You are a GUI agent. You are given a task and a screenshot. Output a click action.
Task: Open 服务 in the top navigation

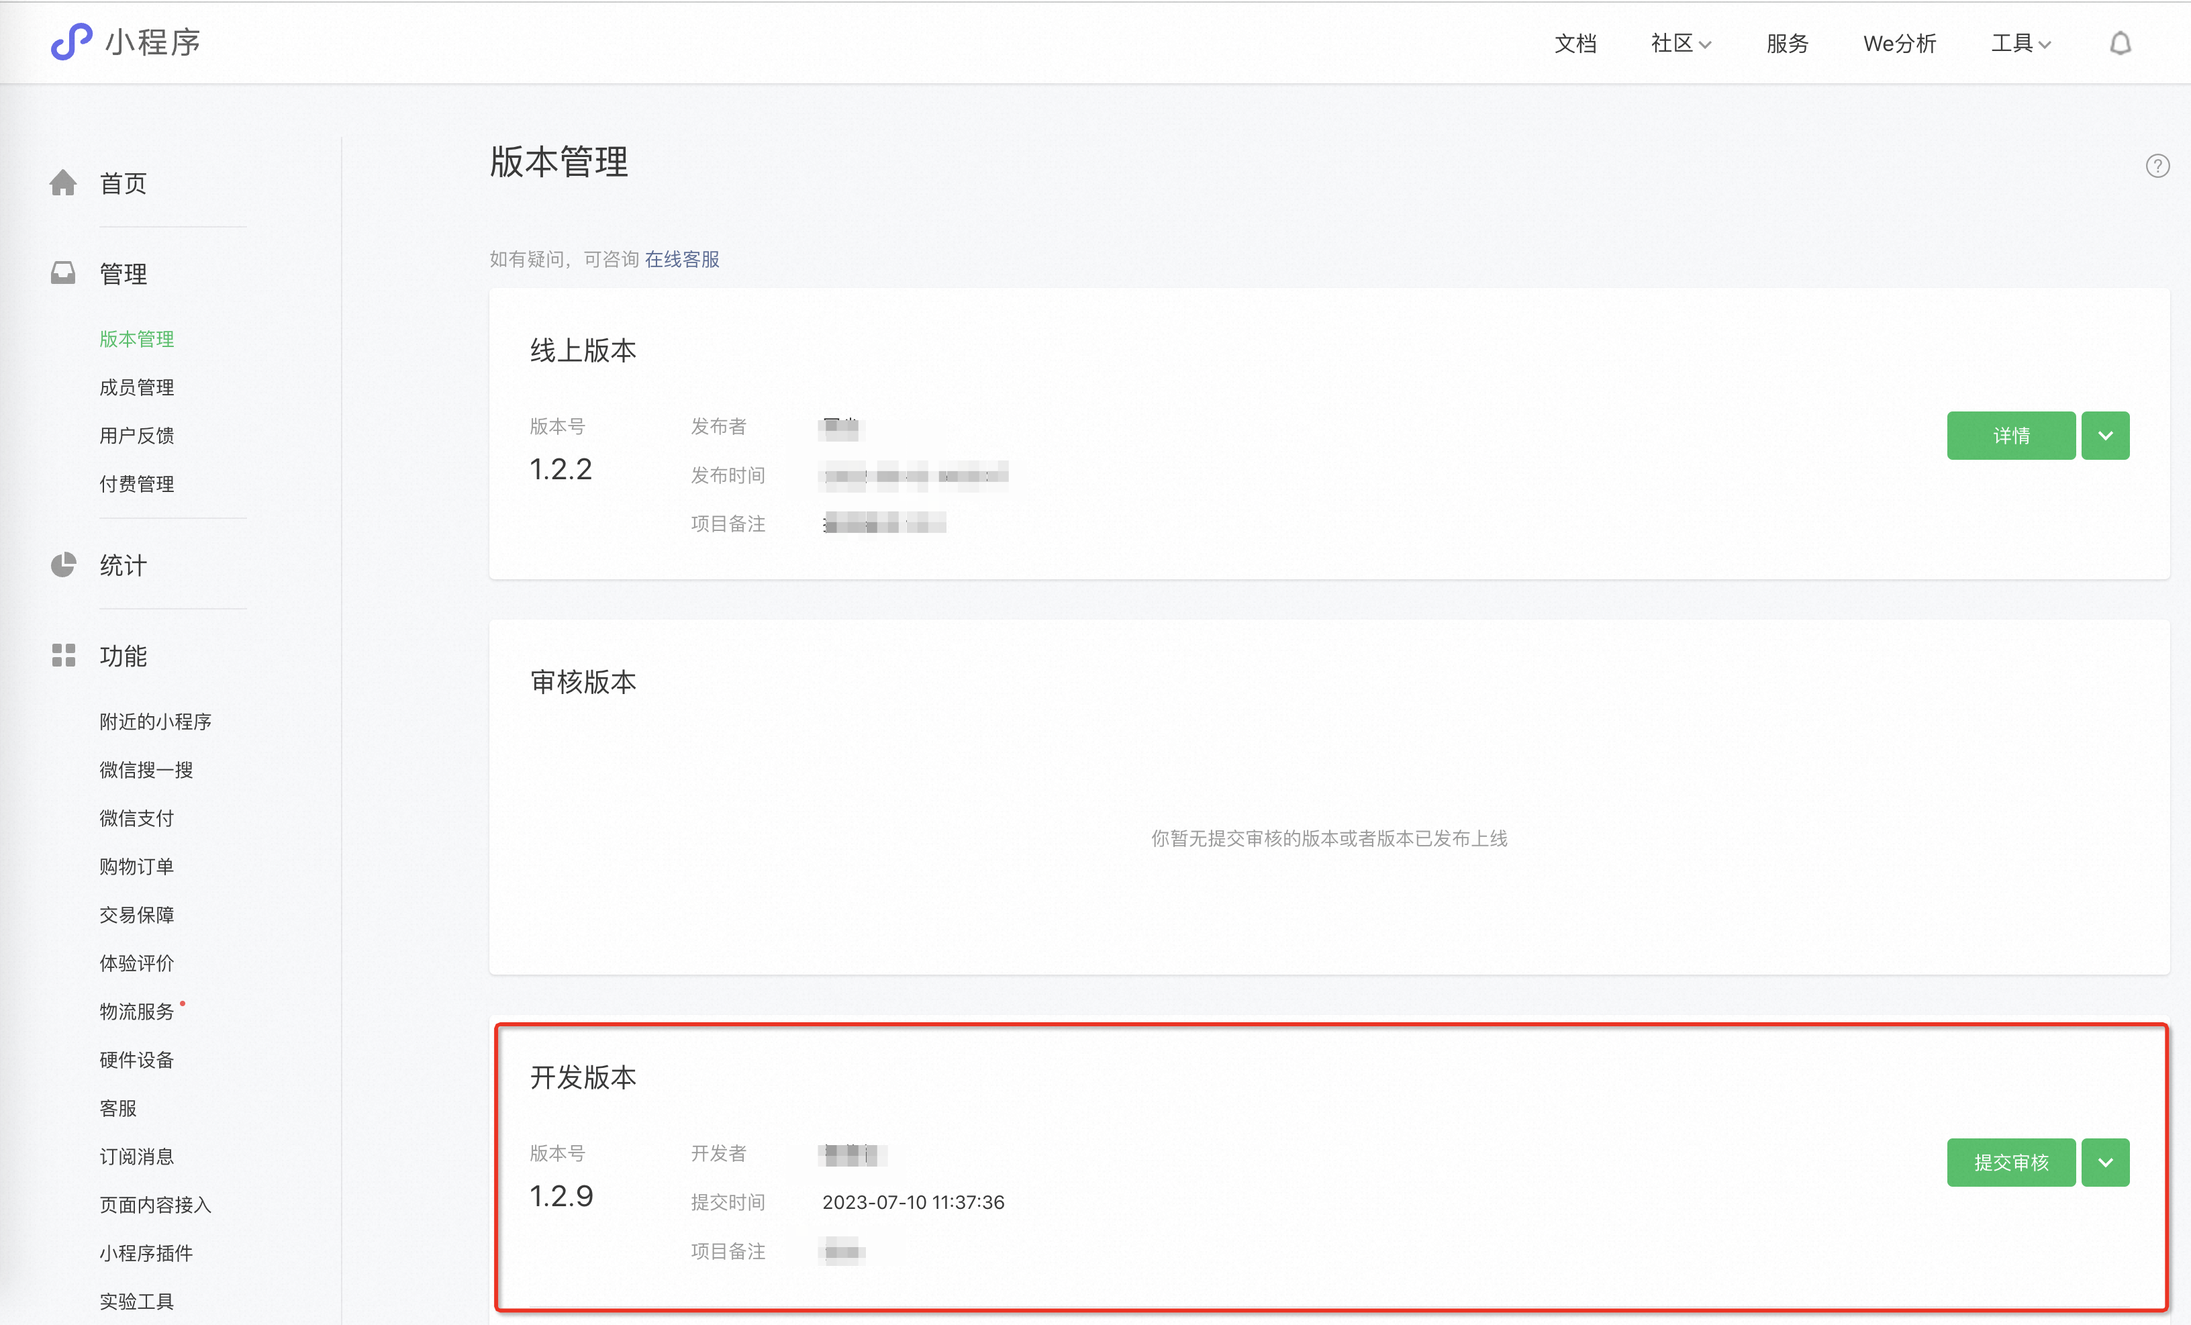click(x=1786, y=44)
